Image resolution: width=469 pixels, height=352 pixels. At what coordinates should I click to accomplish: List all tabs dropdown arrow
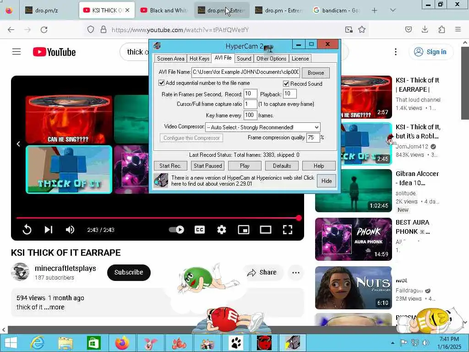click(393, 10)
